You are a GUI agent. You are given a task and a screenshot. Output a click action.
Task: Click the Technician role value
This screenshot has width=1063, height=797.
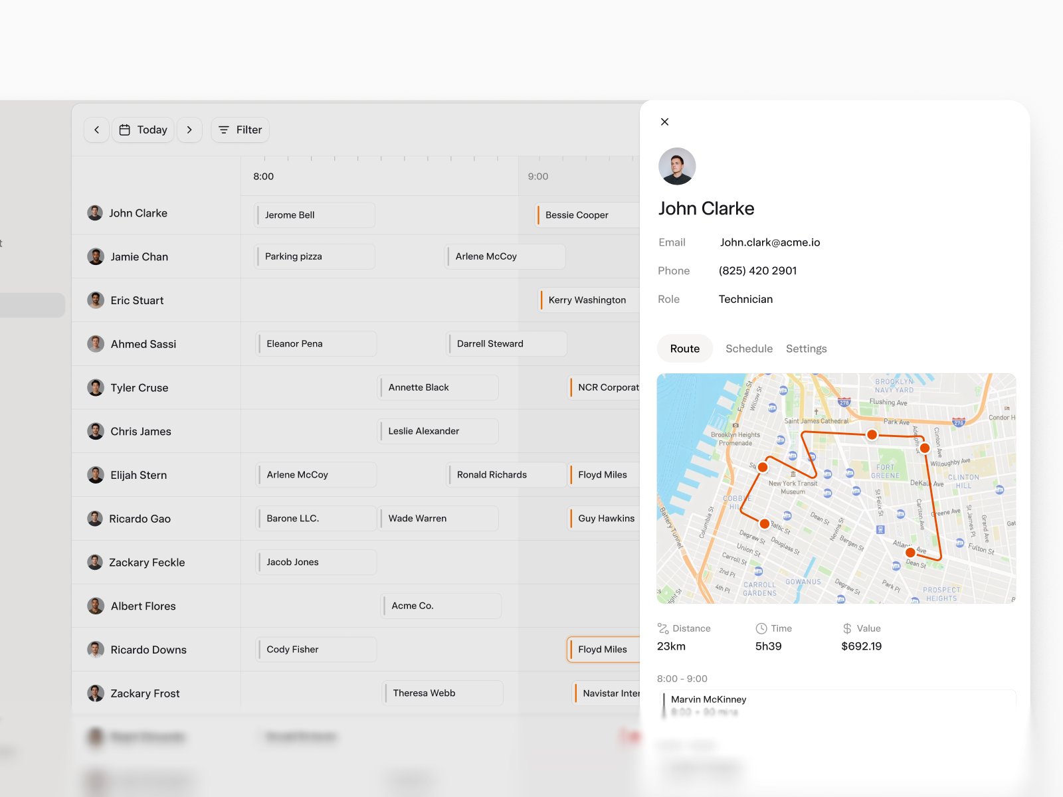pos(745,300)
